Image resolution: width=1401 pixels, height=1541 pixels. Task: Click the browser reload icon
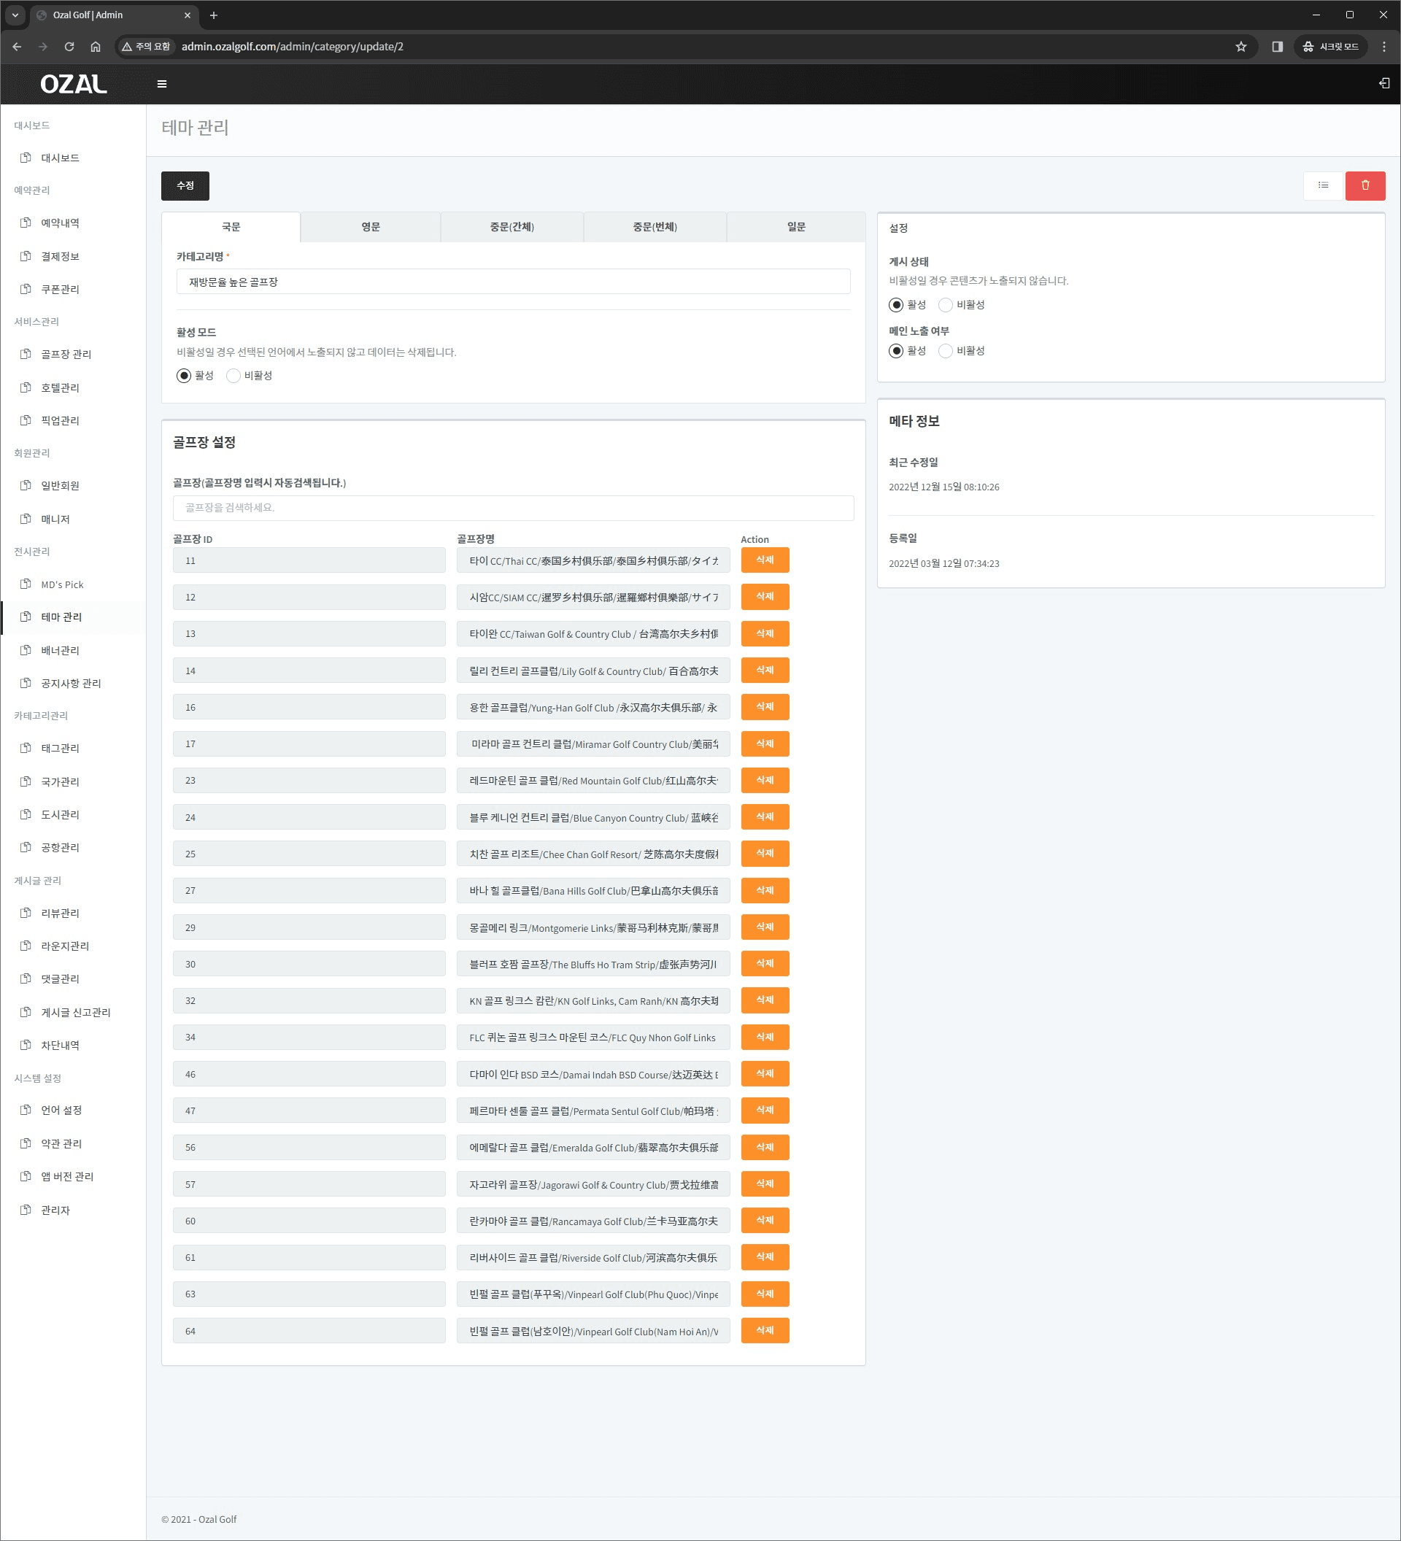click(69, 47)
